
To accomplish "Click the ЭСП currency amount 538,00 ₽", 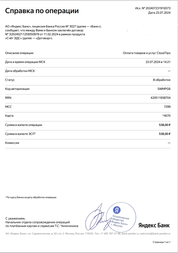I will [165, 134].
